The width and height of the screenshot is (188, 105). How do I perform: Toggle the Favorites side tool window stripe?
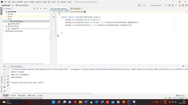point(1,89)
